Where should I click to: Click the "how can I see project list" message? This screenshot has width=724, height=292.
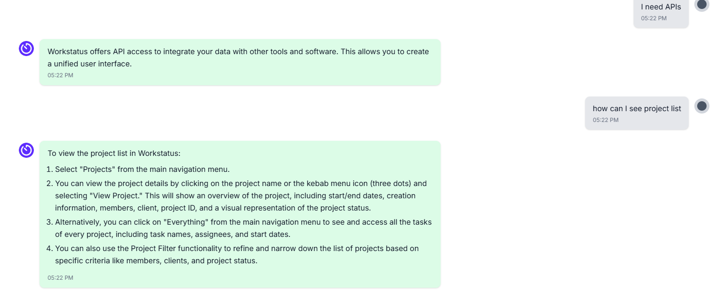(x=636, y=108)
